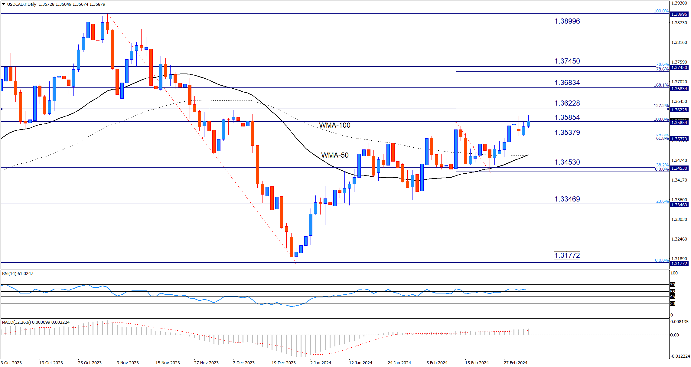The width and height of the screenshot is (691, 367).
Task: Open the chart menu triangle beside USDCAD.r
Action: [4, 4]
